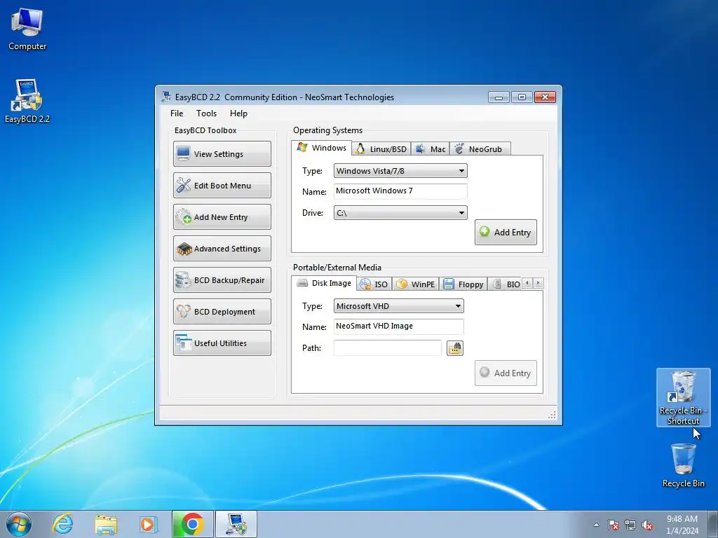Show hidden tray icons arrow
718x538 pixels.
pos(596,525)
